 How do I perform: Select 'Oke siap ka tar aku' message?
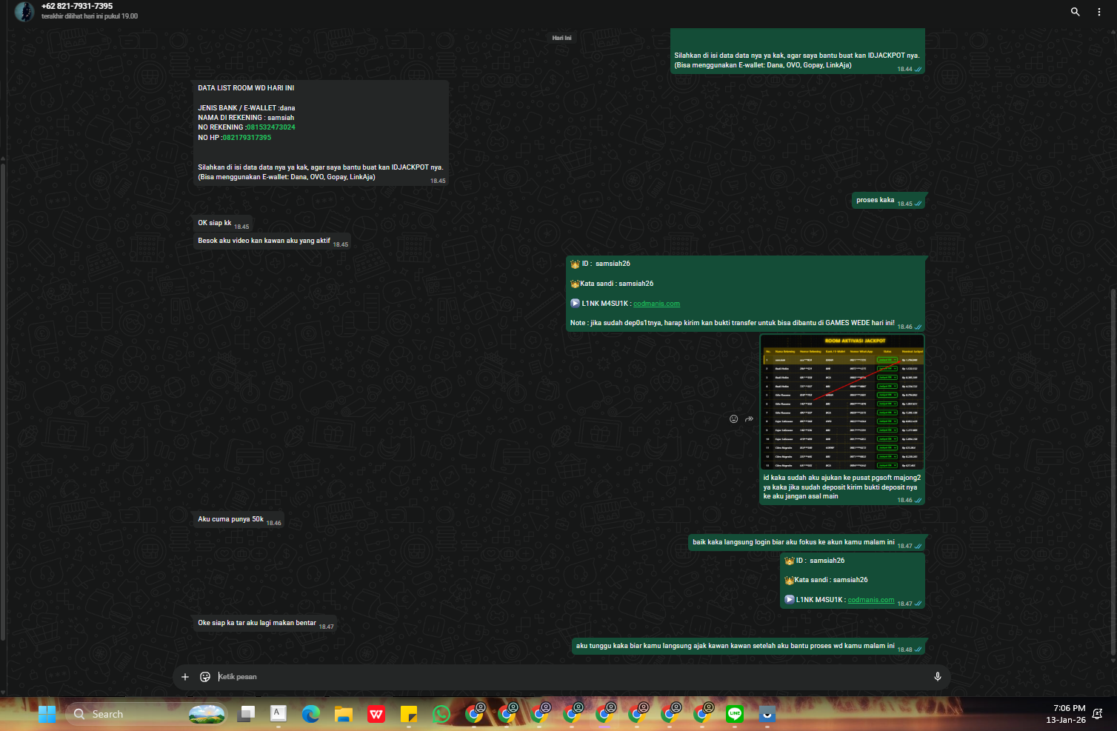click(x=265, y=623)
